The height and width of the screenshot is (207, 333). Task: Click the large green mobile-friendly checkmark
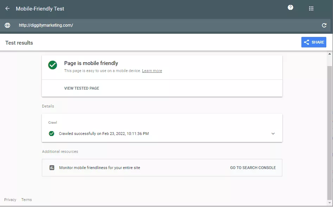pos(52,65)
